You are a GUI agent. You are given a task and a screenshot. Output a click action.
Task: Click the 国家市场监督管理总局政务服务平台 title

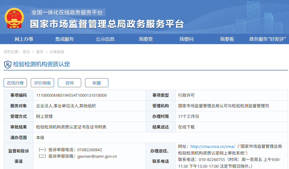(107, 24)
